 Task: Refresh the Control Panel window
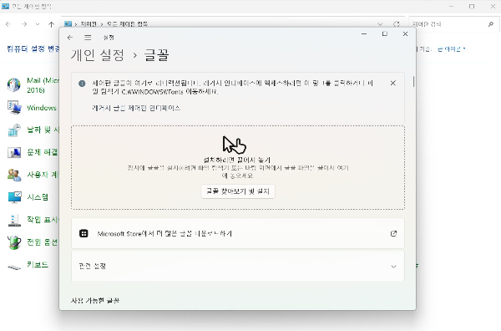[397, 24]
